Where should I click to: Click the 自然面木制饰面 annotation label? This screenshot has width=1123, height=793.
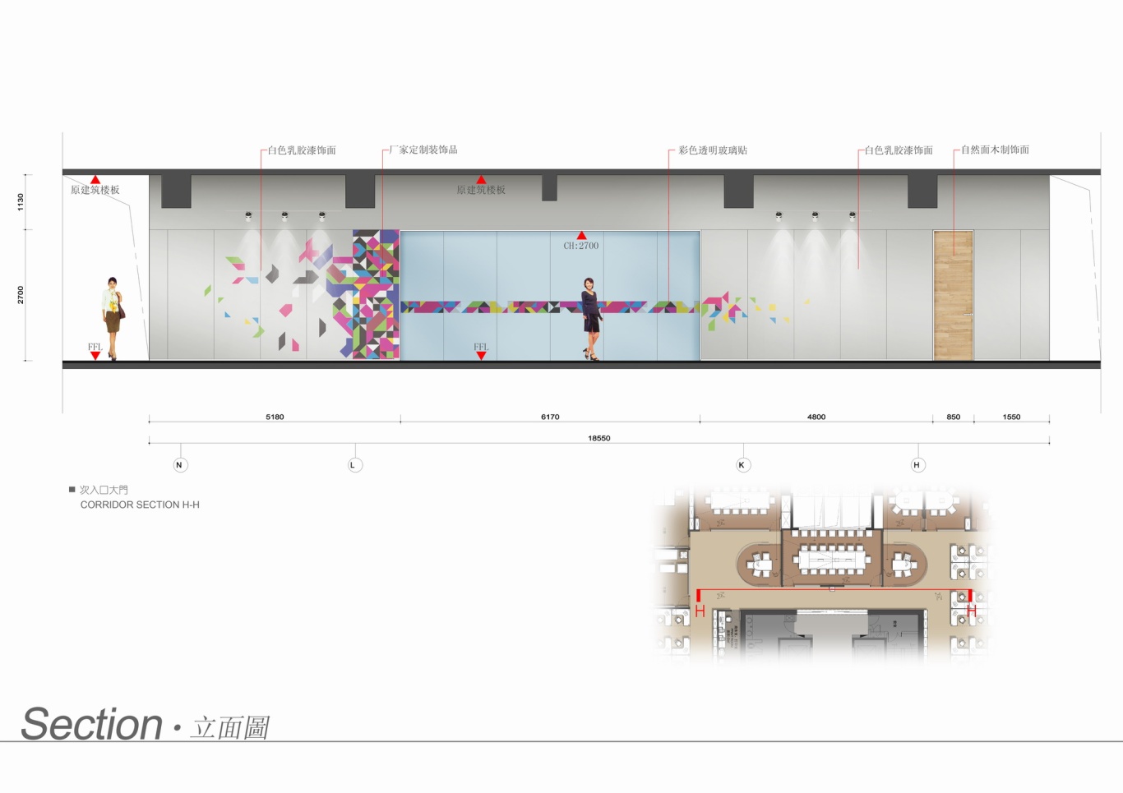995,150
